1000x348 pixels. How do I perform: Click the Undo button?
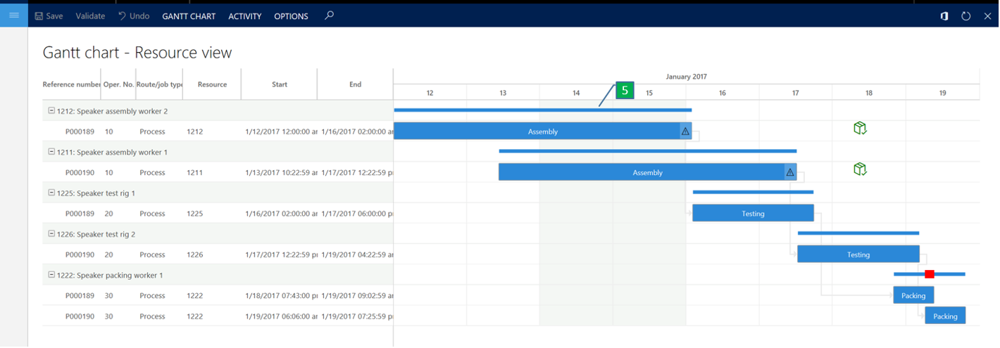coord(133,16)
